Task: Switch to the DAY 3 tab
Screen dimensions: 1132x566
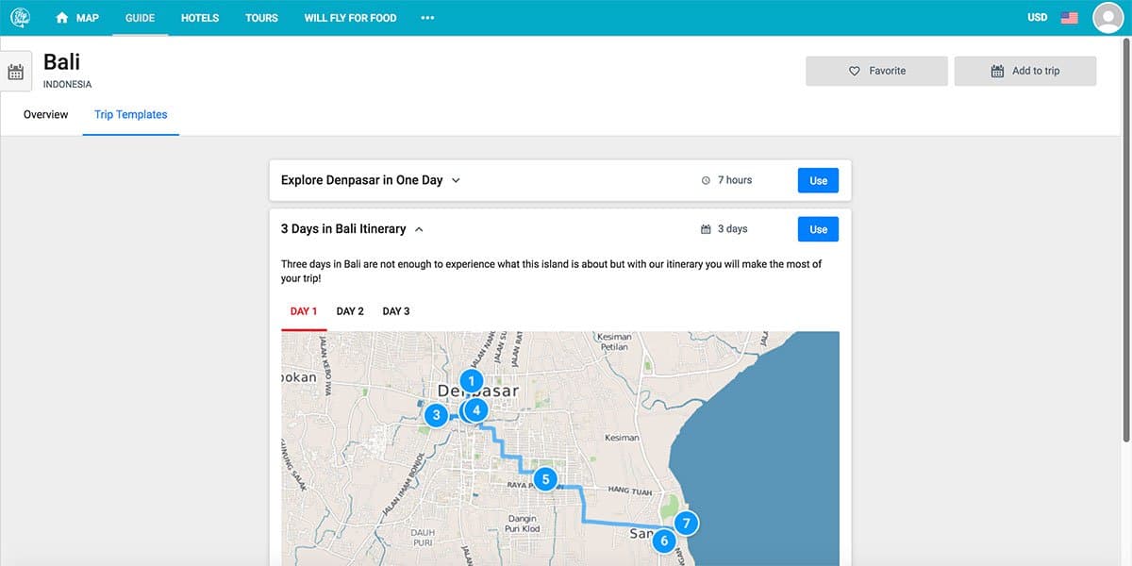Action: [396, 311]
